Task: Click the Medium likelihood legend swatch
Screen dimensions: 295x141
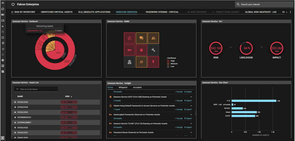Action: 168,64
